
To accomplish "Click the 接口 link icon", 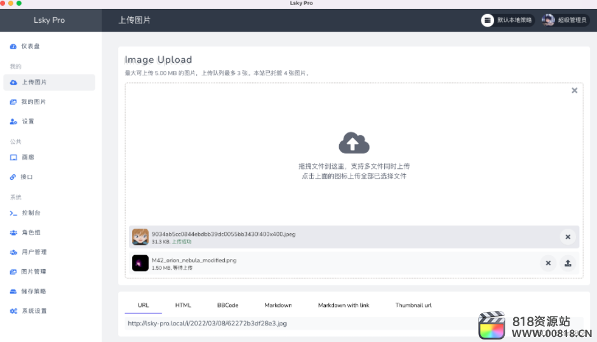I will (13, 177).
